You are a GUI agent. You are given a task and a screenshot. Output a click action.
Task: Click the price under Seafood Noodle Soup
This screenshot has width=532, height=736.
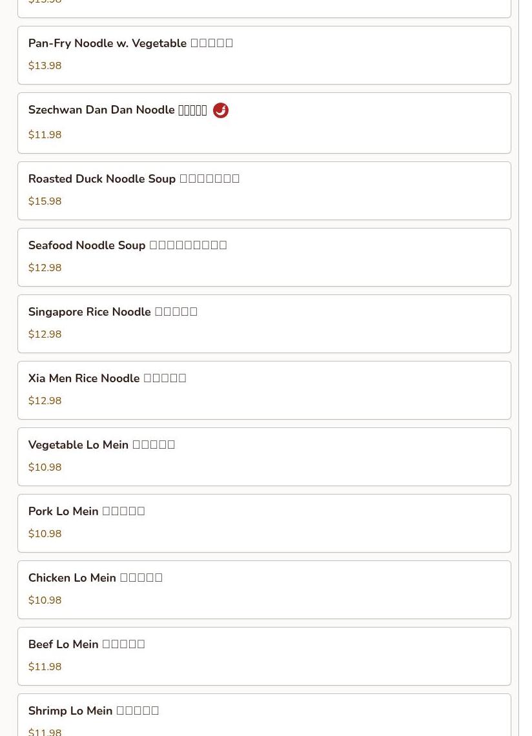(45, 268)
